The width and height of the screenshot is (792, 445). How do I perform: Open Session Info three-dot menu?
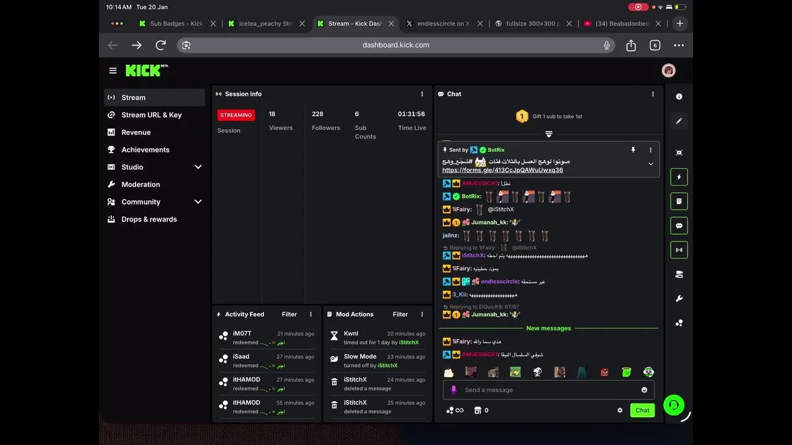pyautogui.click(x=422, y=94)
